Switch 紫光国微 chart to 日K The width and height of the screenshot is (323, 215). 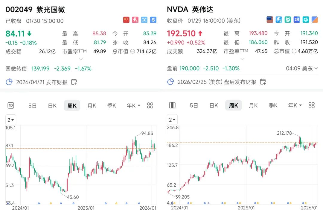52,105
